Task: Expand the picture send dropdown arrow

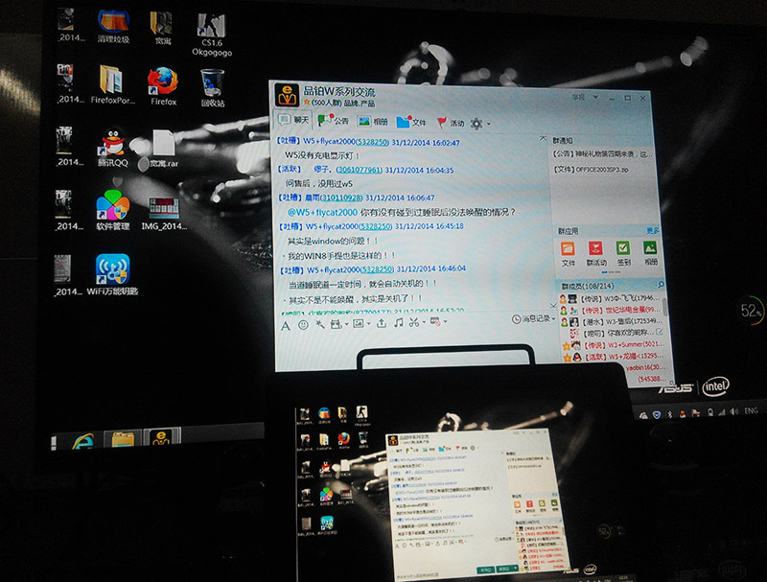Action: 368,323
